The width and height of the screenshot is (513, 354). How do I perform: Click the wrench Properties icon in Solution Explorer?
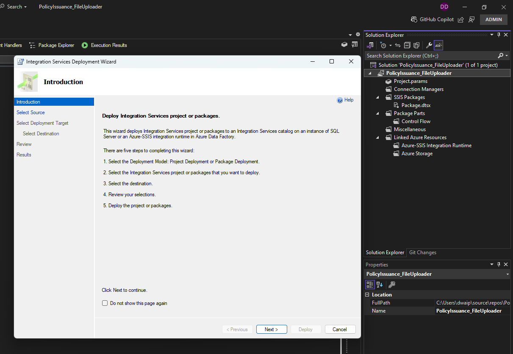(429, 45)
